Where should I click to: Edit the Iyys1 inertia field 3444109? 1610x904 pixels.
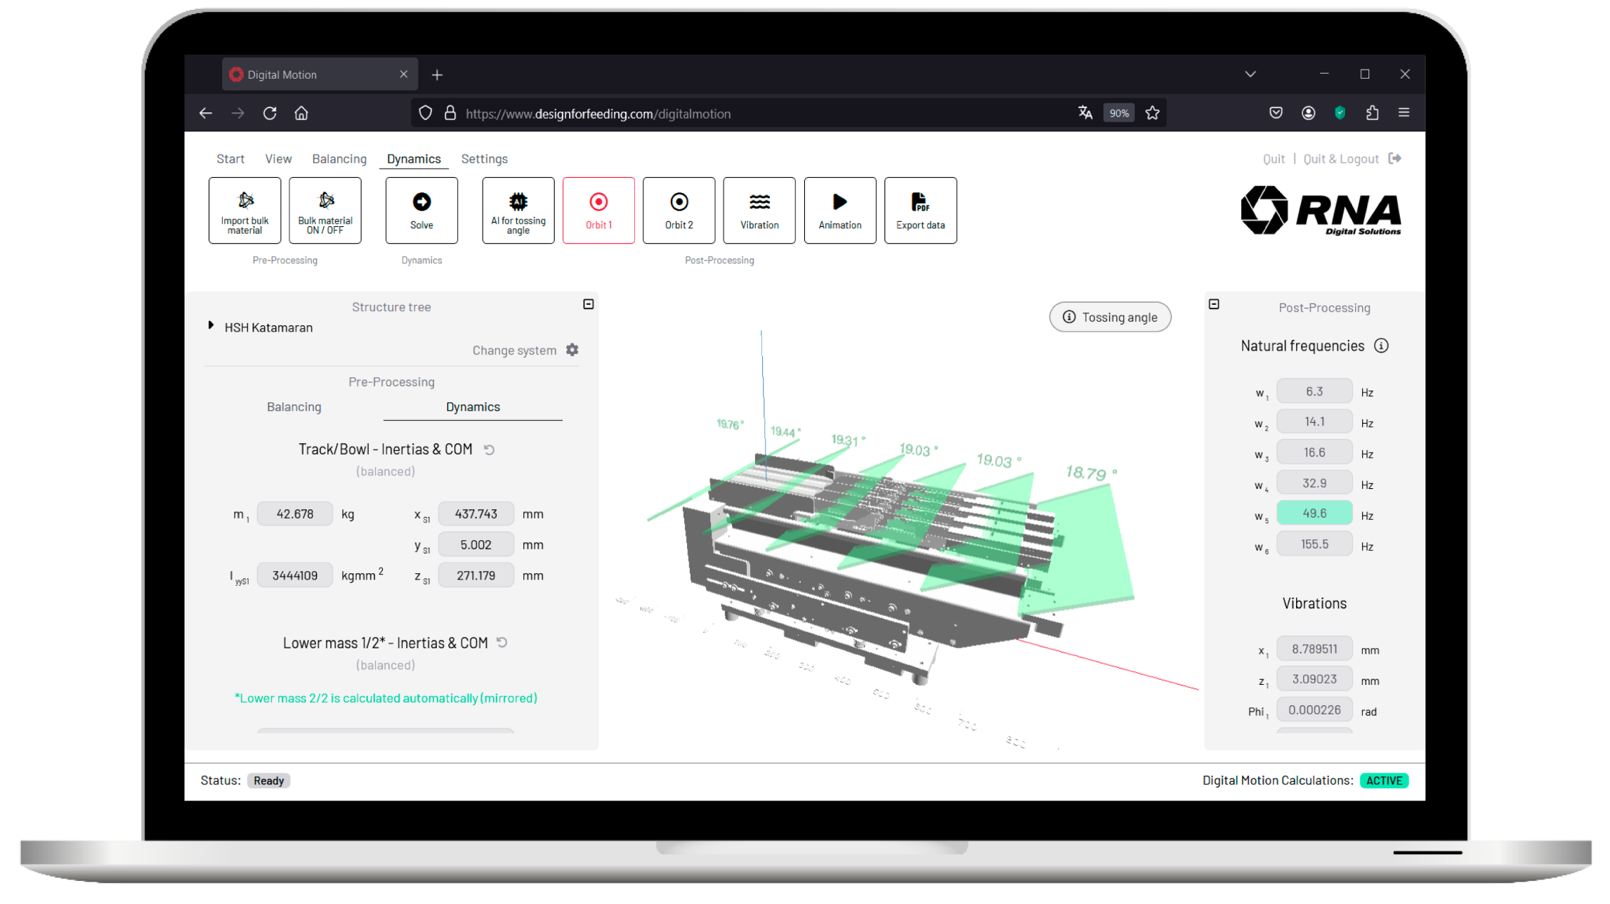295,575
